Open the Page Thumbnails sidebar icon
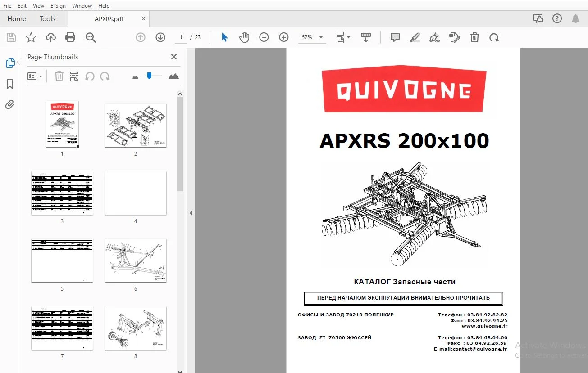This screenshot has width=588, height=373. pos(10,63)
